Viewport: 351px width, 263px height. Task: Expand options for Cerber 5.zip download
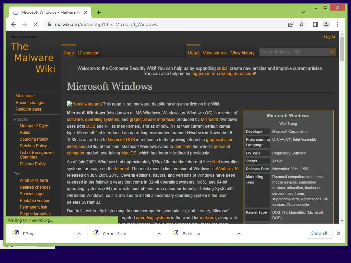[x=159, y=234]
